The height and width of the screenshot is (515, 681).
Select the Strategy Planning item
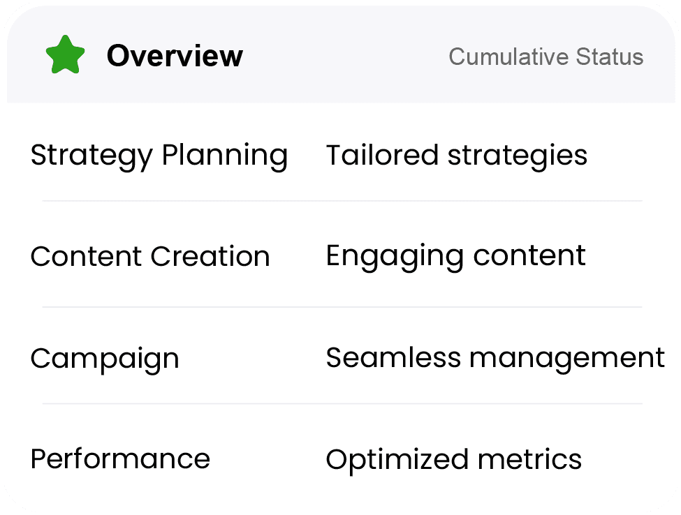tap(159, 156)
